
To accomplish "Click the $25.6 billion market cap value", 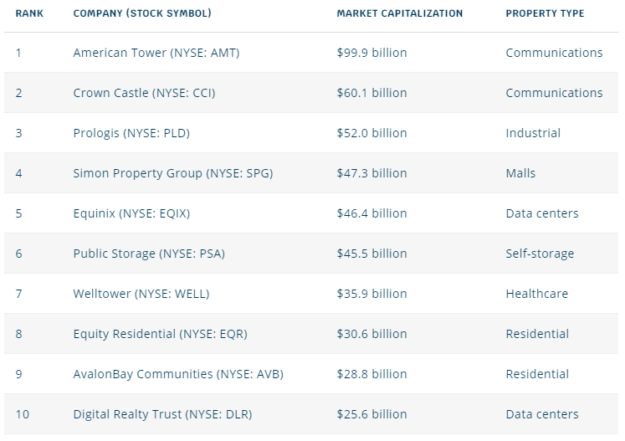I will (x=371, y=414).
